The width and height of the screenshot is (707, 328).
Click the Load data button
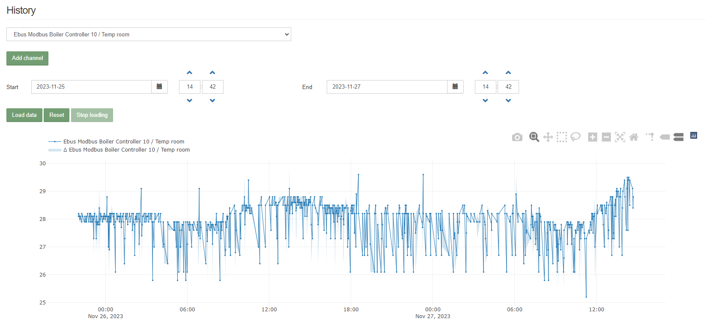click(x=24, y=115)
